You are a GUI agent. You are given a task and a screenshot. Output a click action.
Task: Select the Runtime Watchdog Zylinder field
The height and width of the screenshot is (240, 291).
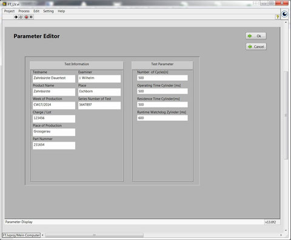tap(162, 118)
